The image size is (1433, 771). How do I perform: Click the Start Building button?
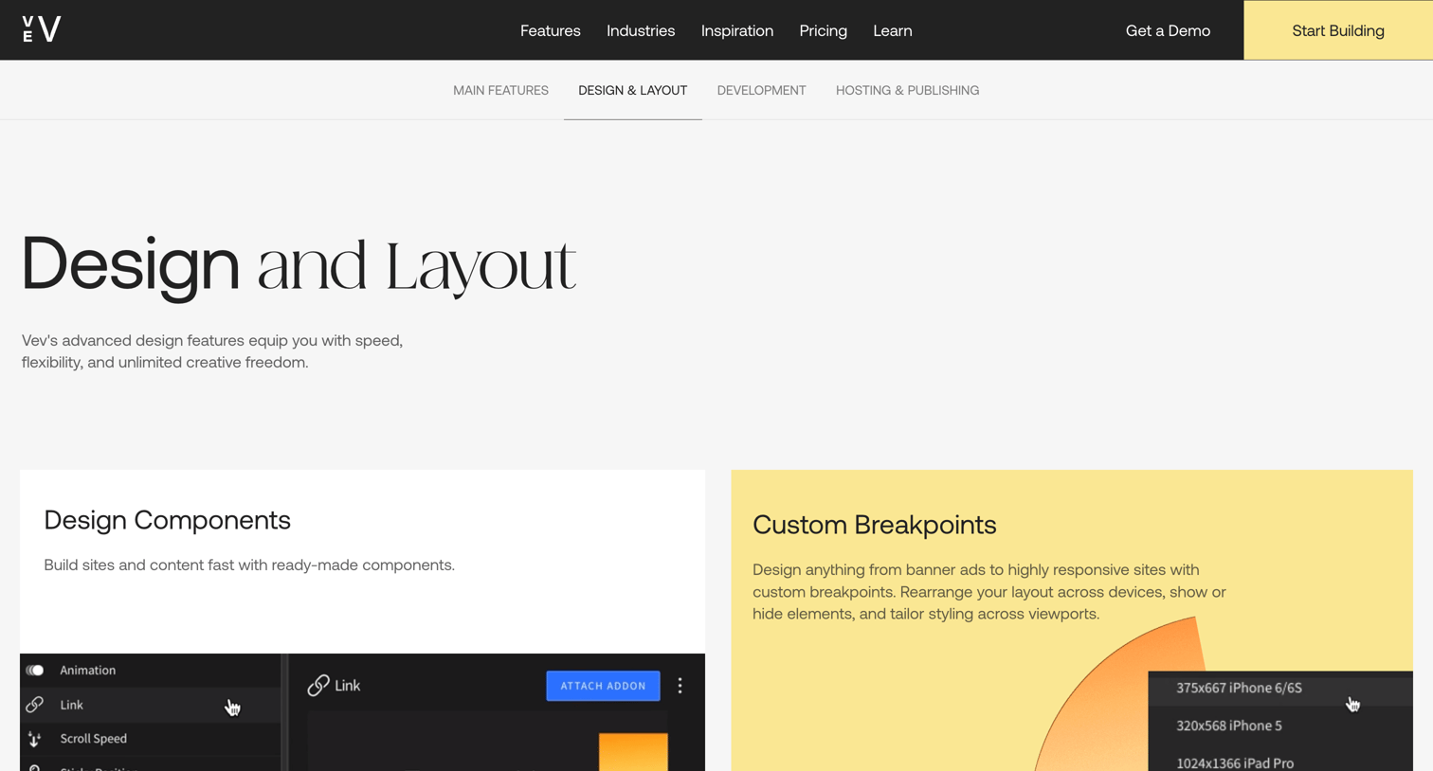click(1338, 30)
